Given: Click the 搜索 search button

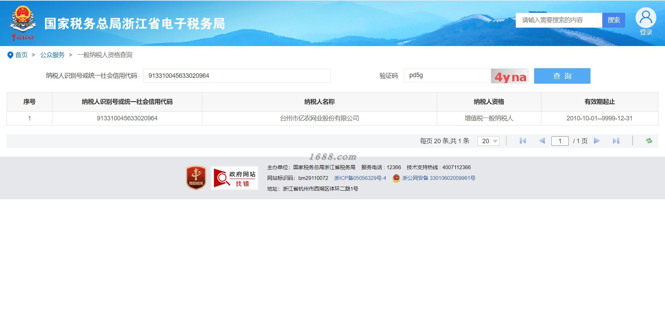Looking at the screenshot, I should point(613,20).
